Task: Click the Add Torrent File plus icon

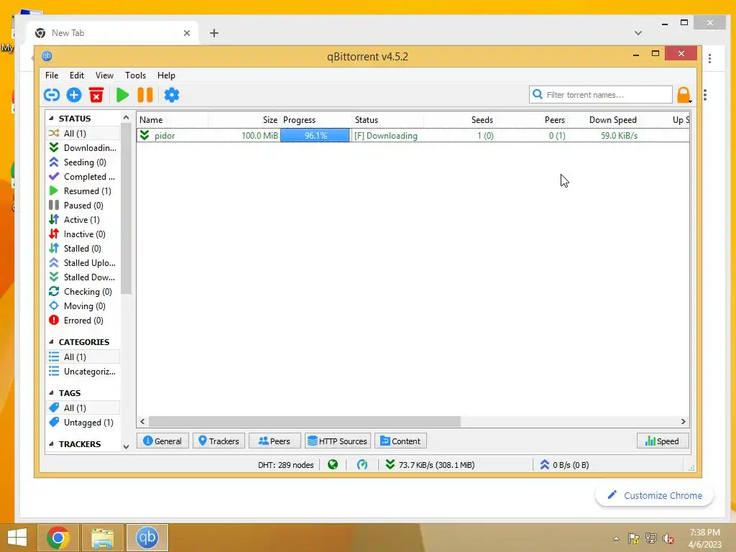Action: click(74, 95)
